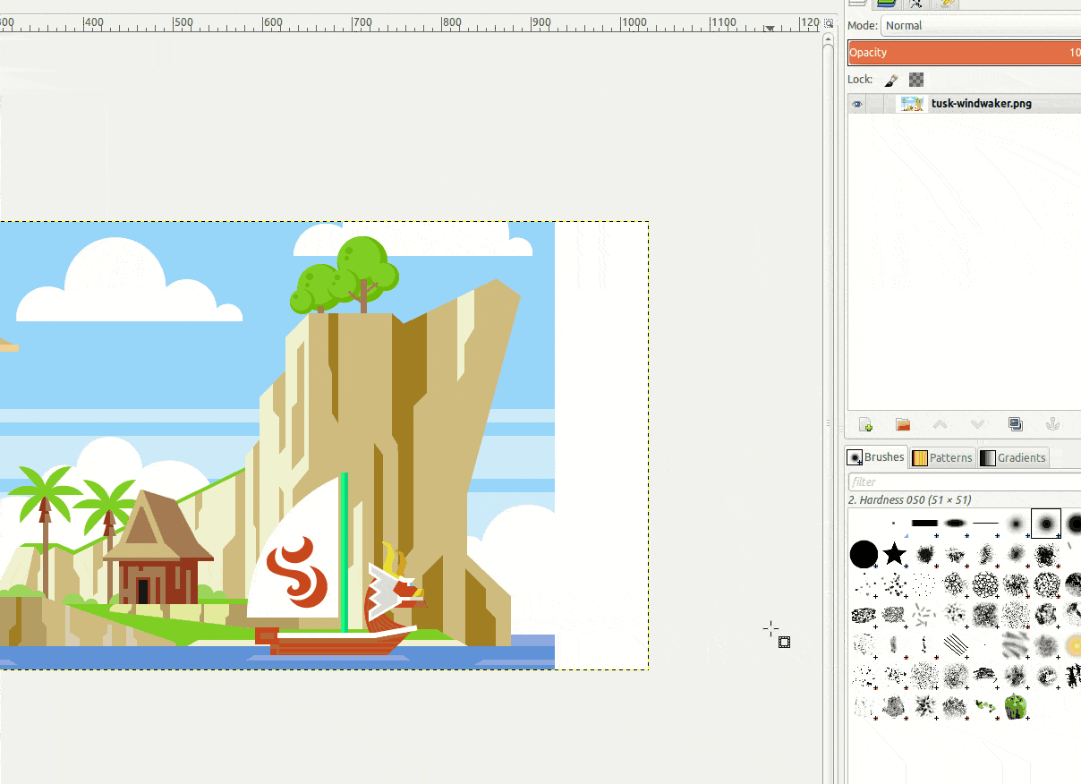Raise the layer with the up-arrow icon
1081x784 pixels.
point(940,424)
